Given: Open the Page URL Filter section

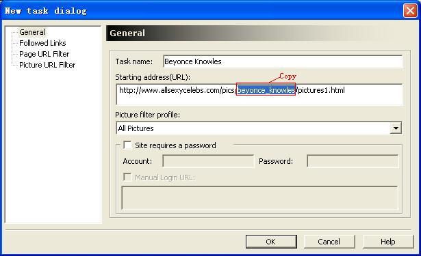Looking at the screenshot, I should point(44,54).
